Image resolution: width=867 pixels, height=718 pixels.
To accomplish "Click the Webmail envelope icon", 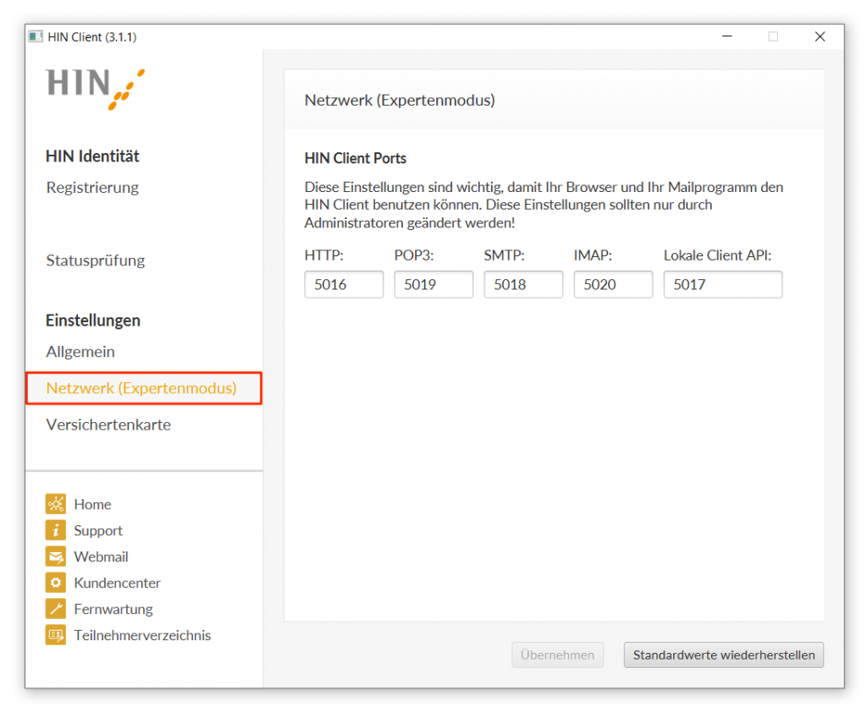I will click(x=55, y=556).
